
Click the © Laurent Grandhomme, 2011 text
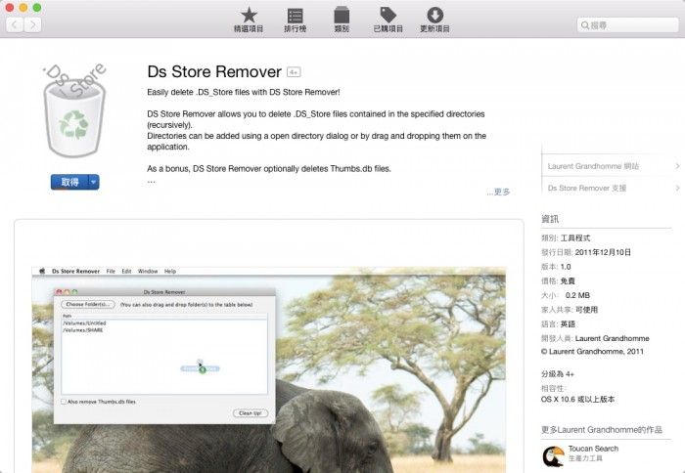point(592,351)
